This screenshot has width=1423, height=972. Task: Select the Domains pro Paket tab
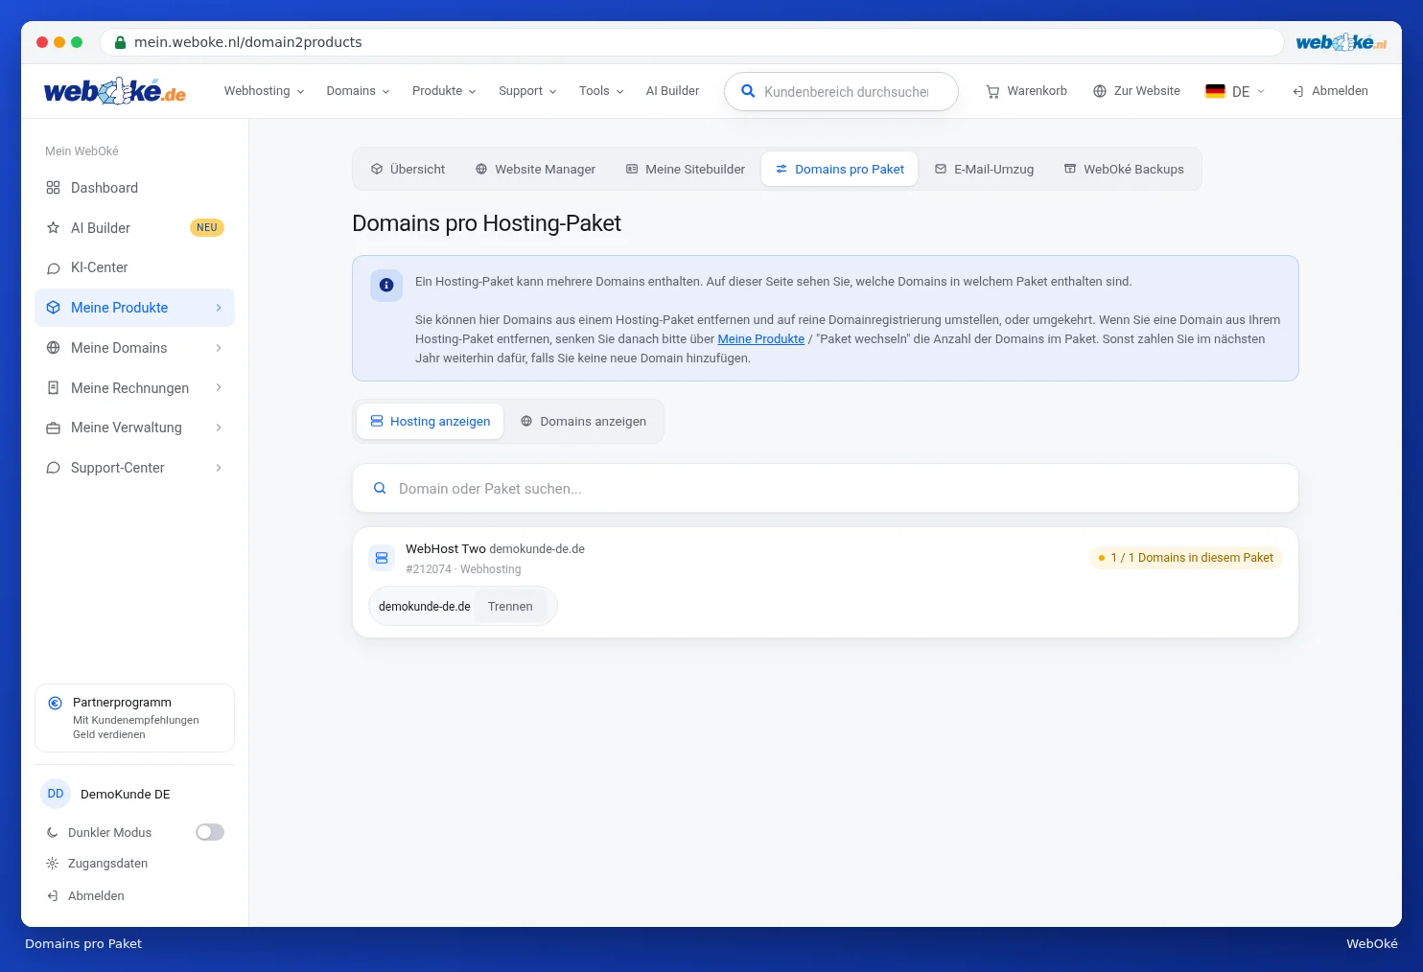pyautogui.click(x=840, y=169)
